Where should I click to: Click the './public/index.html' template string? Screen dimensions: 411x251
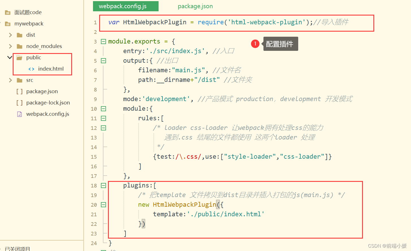click(226, 214)
